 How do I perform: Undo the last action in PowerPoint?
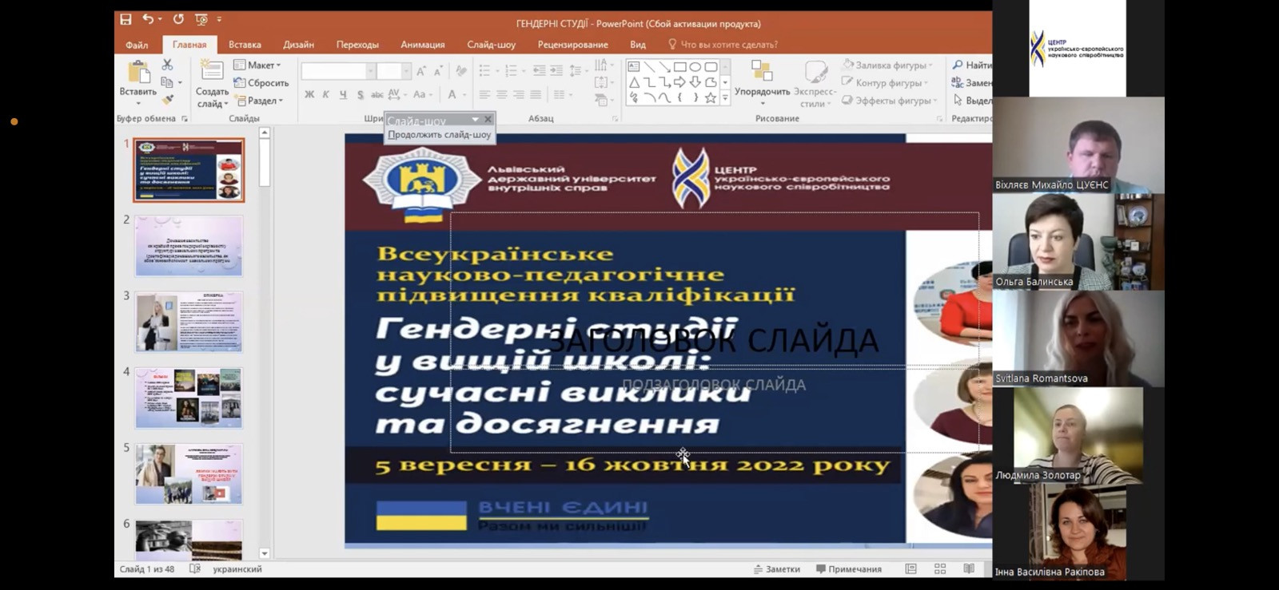(148, 19)
